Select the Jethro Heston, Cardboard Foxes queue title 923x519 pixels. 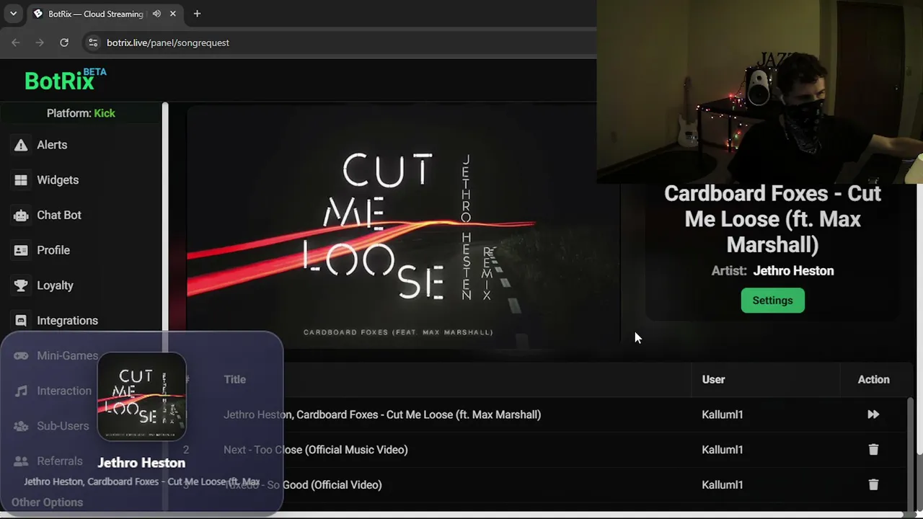(x=382, y=414)
